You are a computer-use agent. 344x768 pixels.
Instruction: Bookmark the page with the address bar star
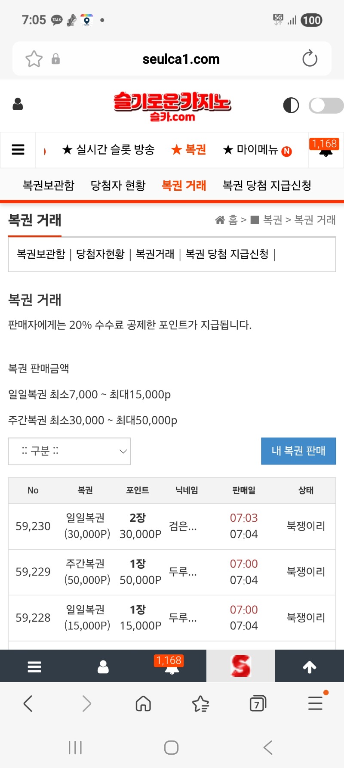[x=34, y=59]
